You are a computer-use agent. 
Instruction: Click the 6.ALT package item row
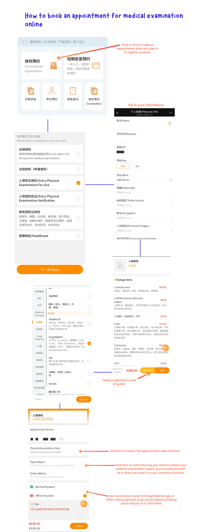[141, 363]
